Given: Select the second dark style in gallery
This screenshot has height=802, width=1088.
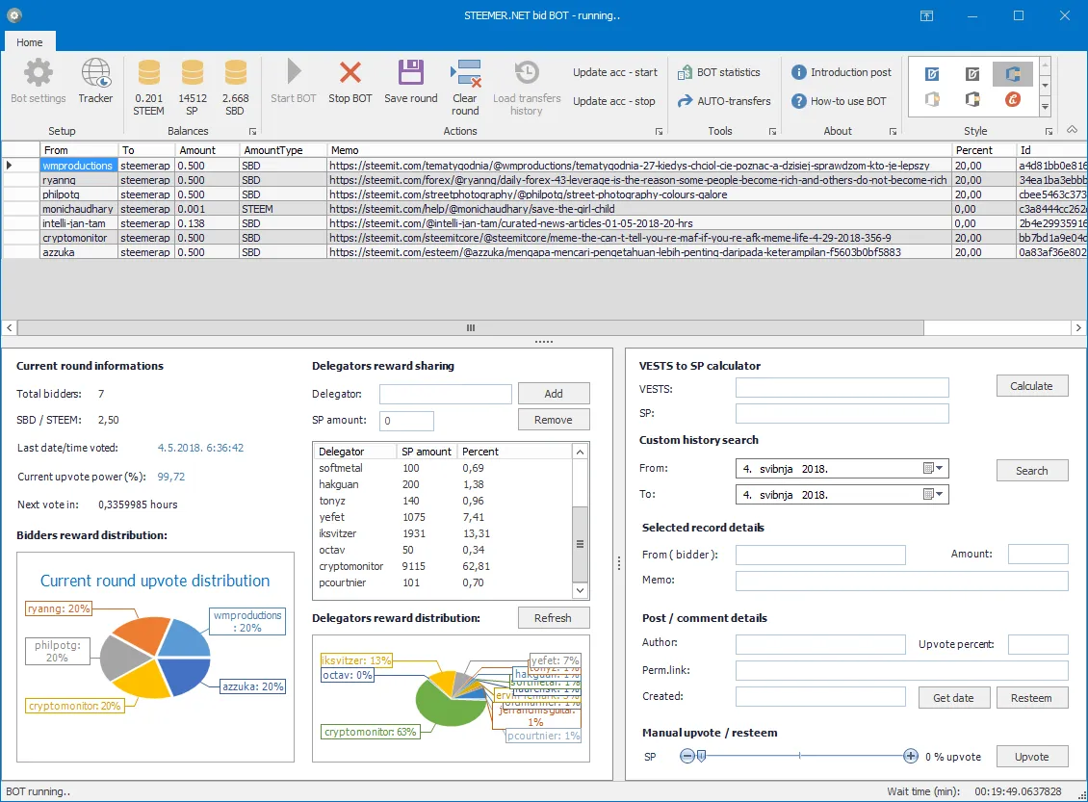Looking at the screenshot, I should pyautogui.click(x=972, y=73).
